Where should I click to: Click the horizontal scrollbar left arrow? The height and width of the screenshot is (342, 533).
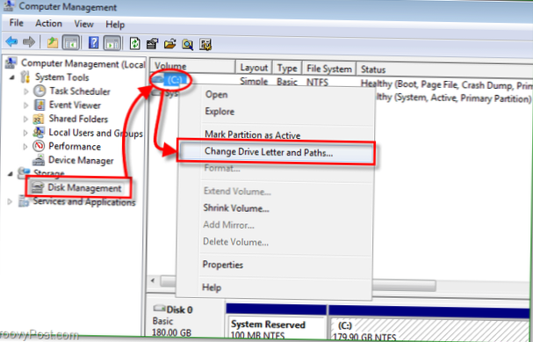153,280
